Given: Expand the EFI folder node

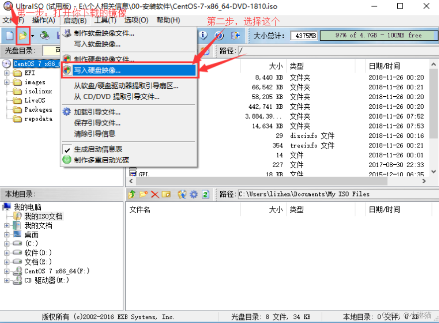Looking at the screenshot, I should pos(7,73).
